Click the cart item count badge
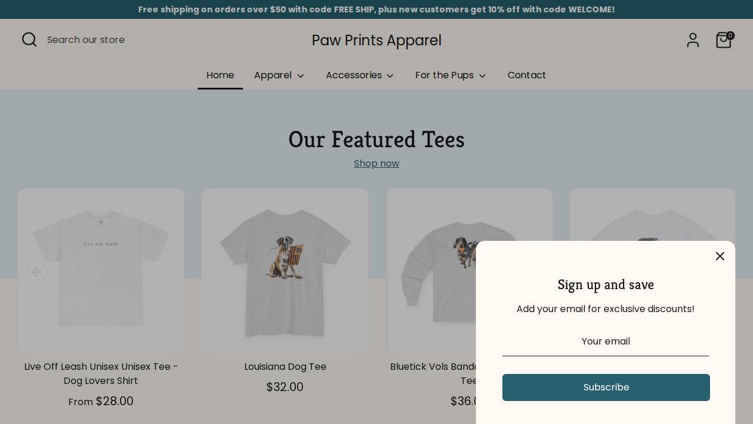The image size is (753, 424). [x=730, y=35]
